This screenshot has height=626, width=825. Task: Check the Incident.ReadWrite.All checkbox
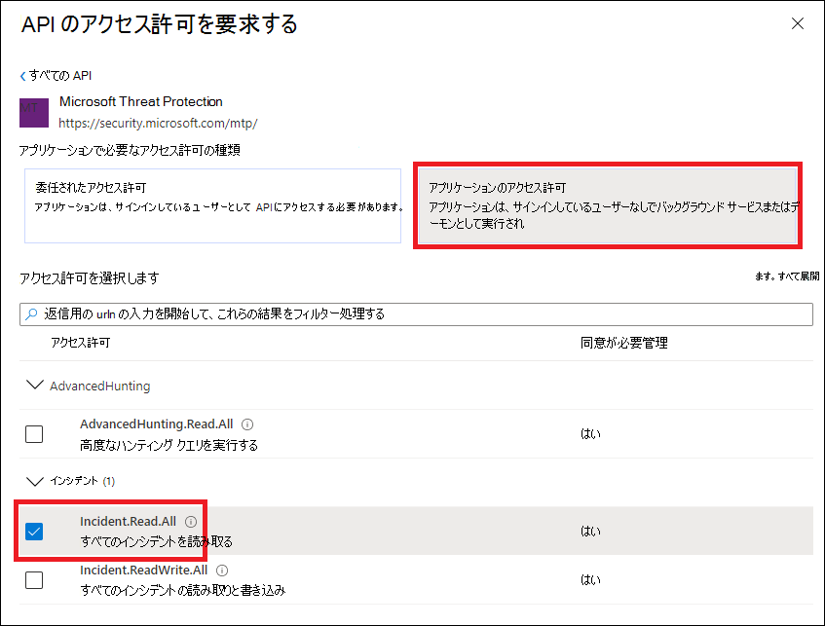pyautogui.click(x=34, y=579)
